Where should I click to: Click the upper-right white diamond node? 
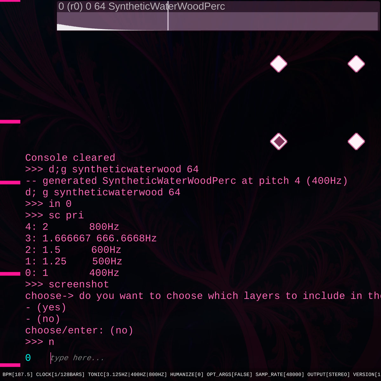(x=356, y=64)
